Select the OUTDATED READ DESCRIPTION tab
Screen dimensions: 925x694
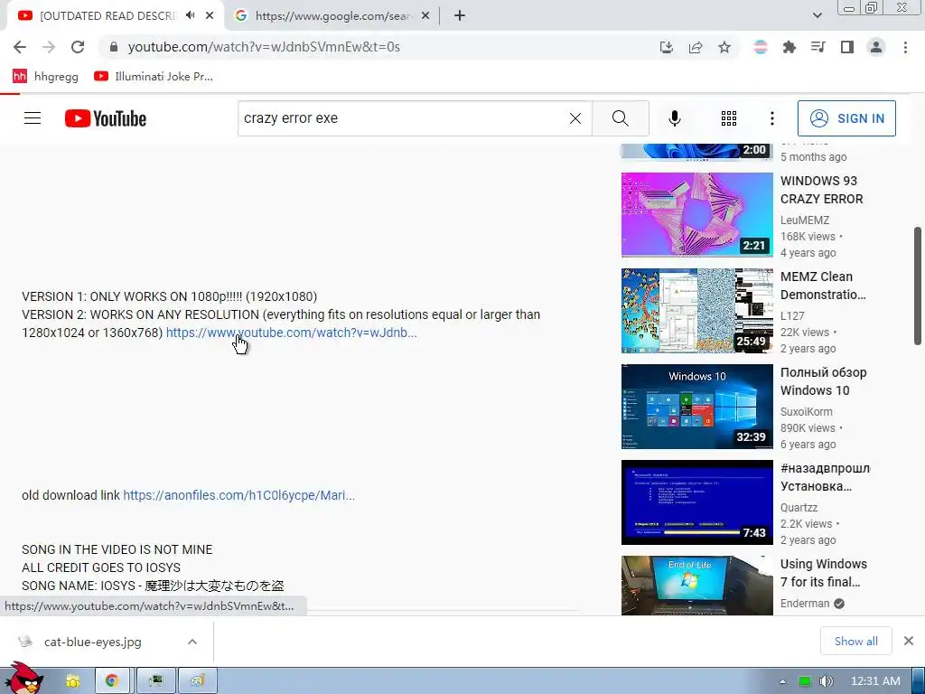[107, 16]
